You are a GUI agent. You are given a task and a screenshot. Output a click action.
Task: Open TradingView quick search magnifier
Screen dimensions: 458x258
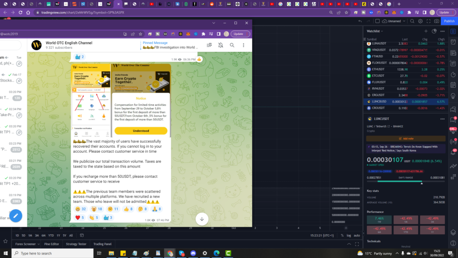point(412,21)
